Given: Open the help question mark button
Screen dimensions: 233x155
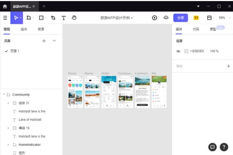Looking at the screenshot, I should (x=224, y=147).
